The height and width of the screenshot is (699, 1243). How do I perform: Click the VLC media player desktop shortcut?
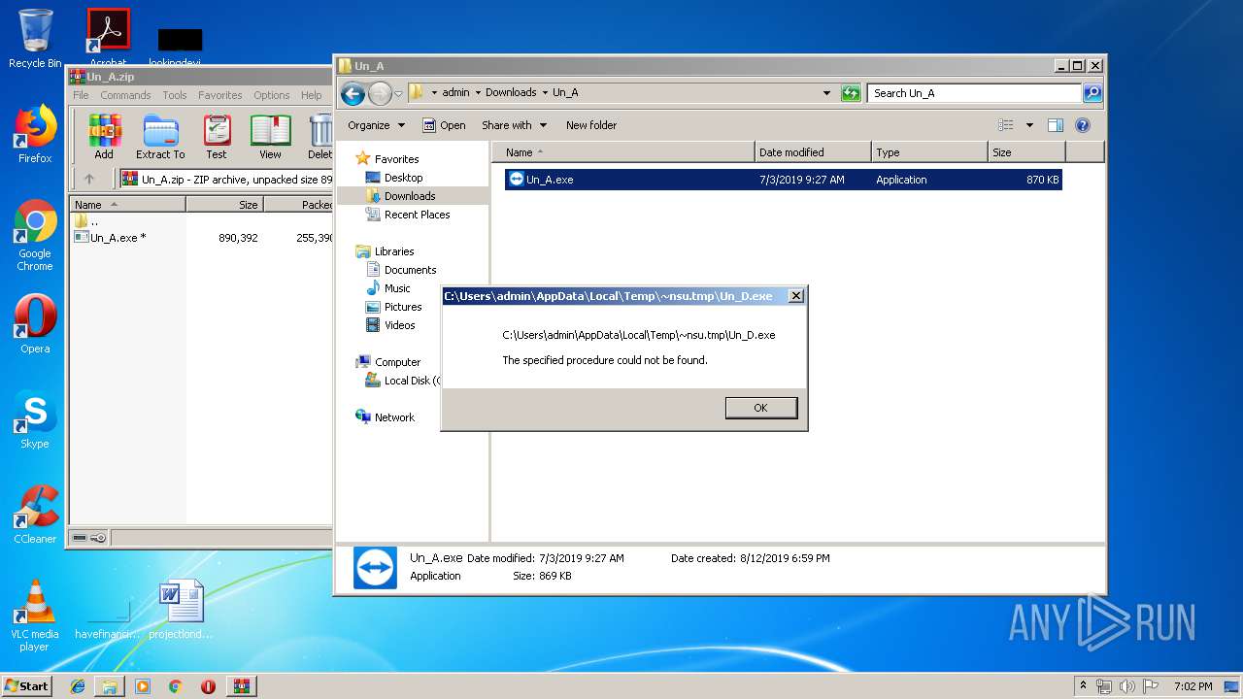click(35, 616)
